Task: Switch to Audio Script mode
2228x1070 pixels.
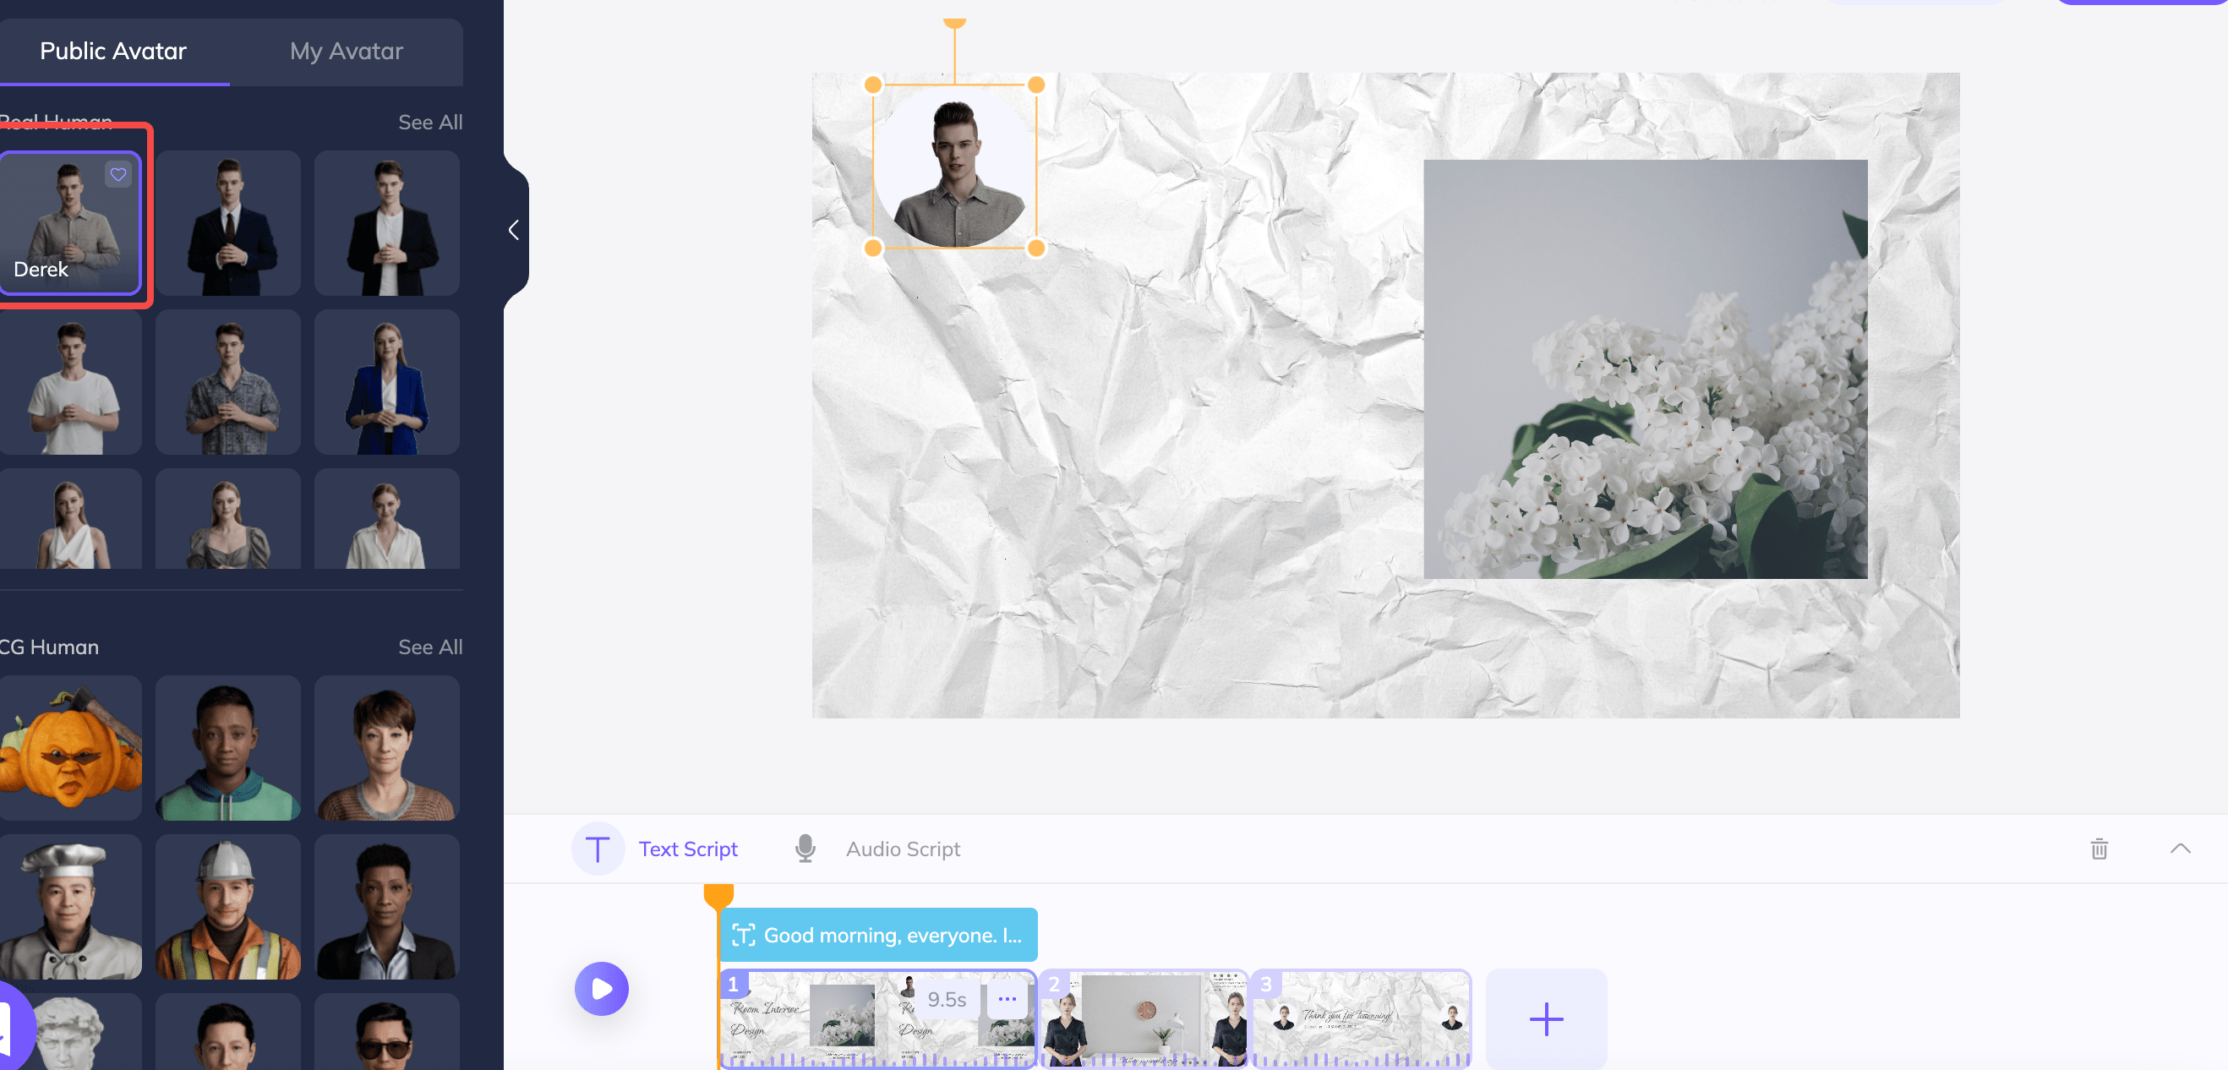Action: (903, 849)
